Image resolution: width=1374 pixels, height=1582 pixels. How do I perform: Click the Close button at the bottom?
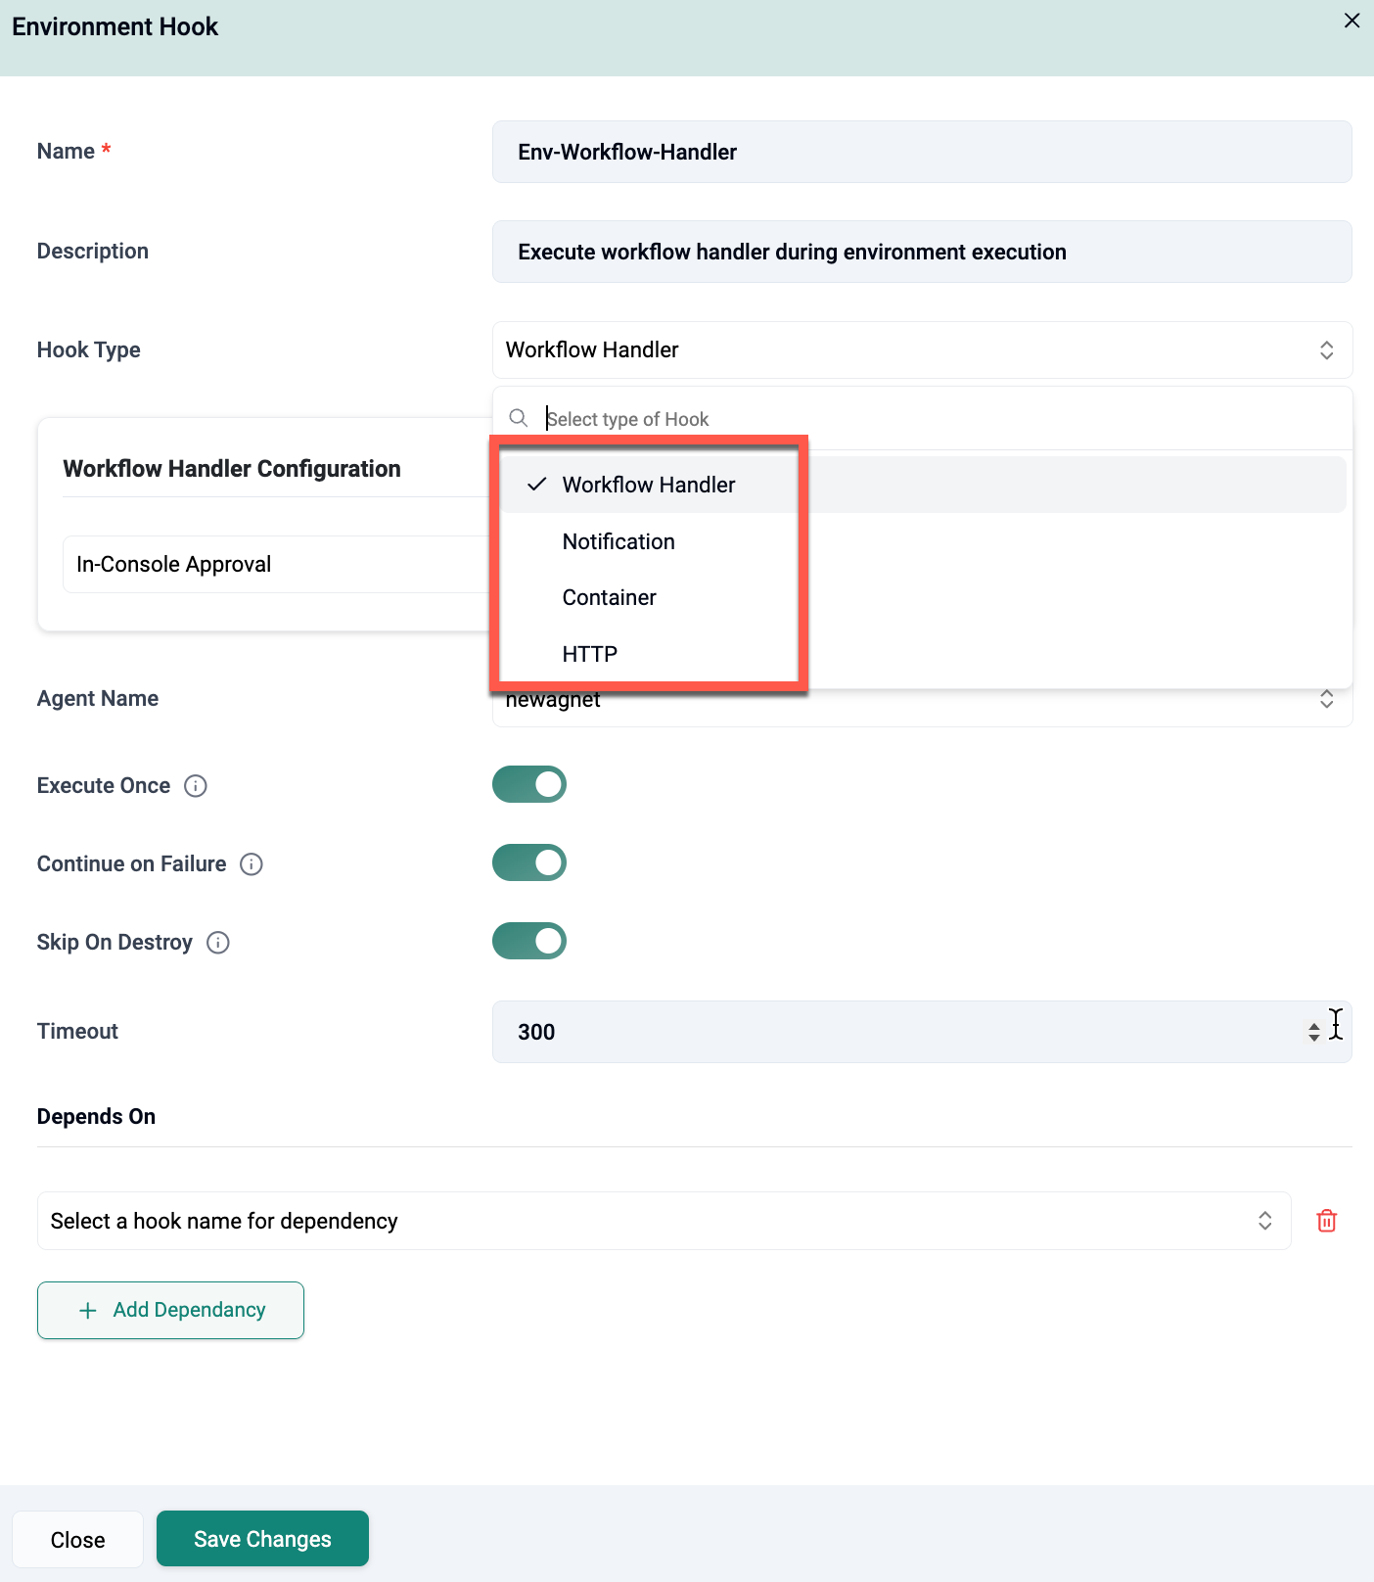point(77,1540)
